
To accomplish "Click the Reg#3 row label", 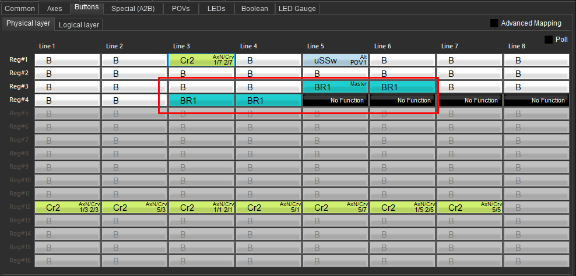I will coord(19,86).
